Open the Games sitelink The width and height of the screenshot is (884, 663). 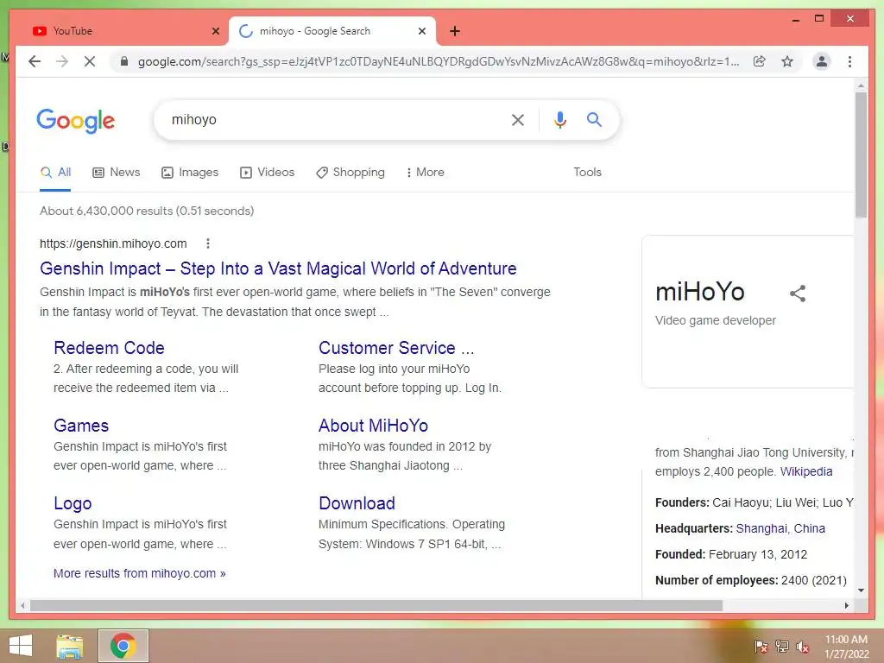[81, 426]
